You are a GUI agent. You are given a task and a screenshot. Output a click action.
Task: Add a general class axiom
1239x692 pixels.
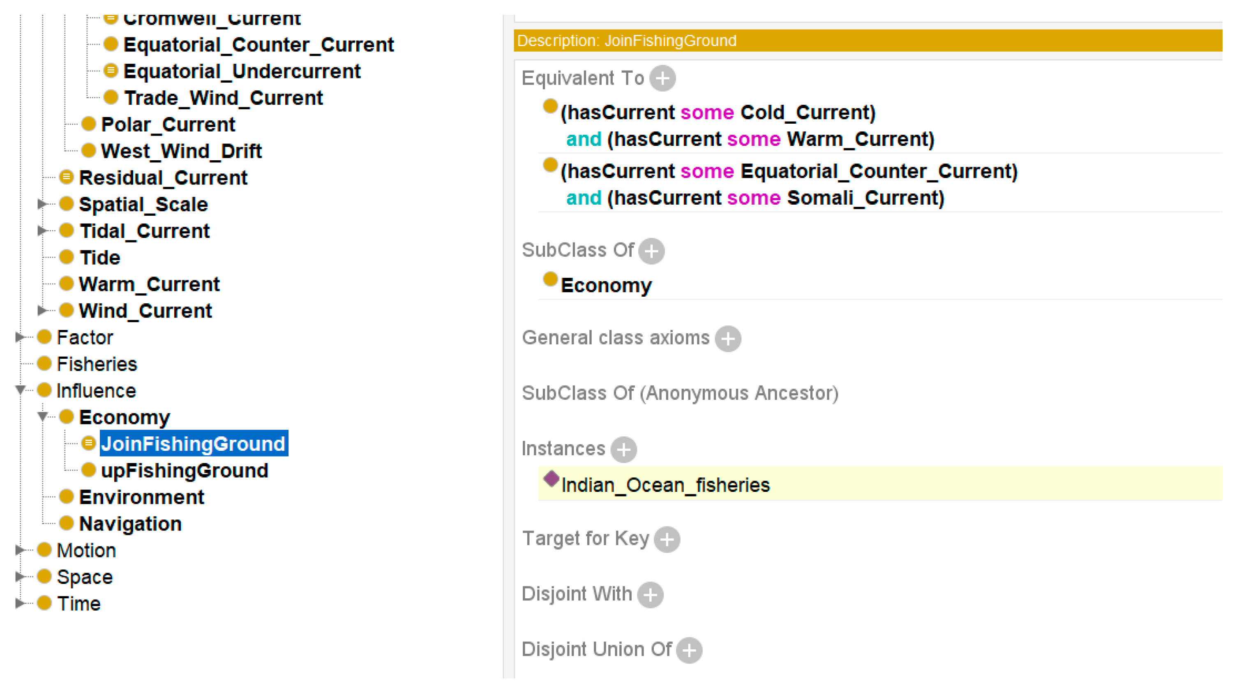727,339
